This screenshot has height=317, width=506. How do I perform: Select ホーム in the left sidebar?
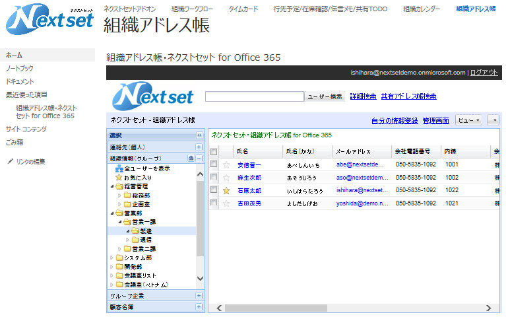(x=47, y=55)
